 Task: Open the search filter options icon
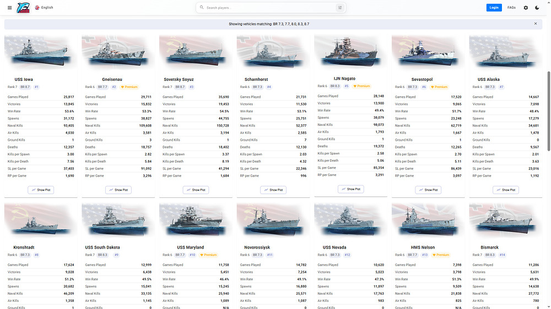[340, 7]
